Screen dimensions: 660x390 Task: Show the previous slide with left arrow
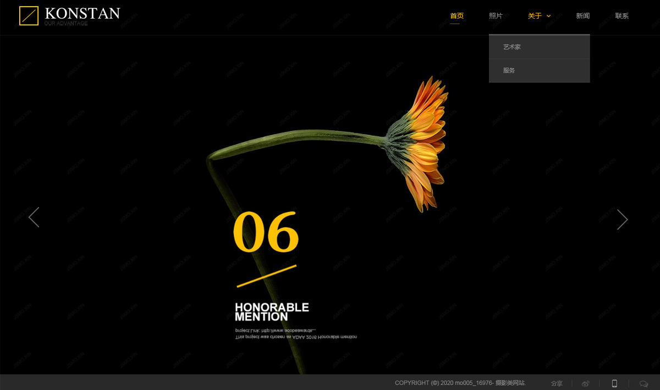coord(34,218)
